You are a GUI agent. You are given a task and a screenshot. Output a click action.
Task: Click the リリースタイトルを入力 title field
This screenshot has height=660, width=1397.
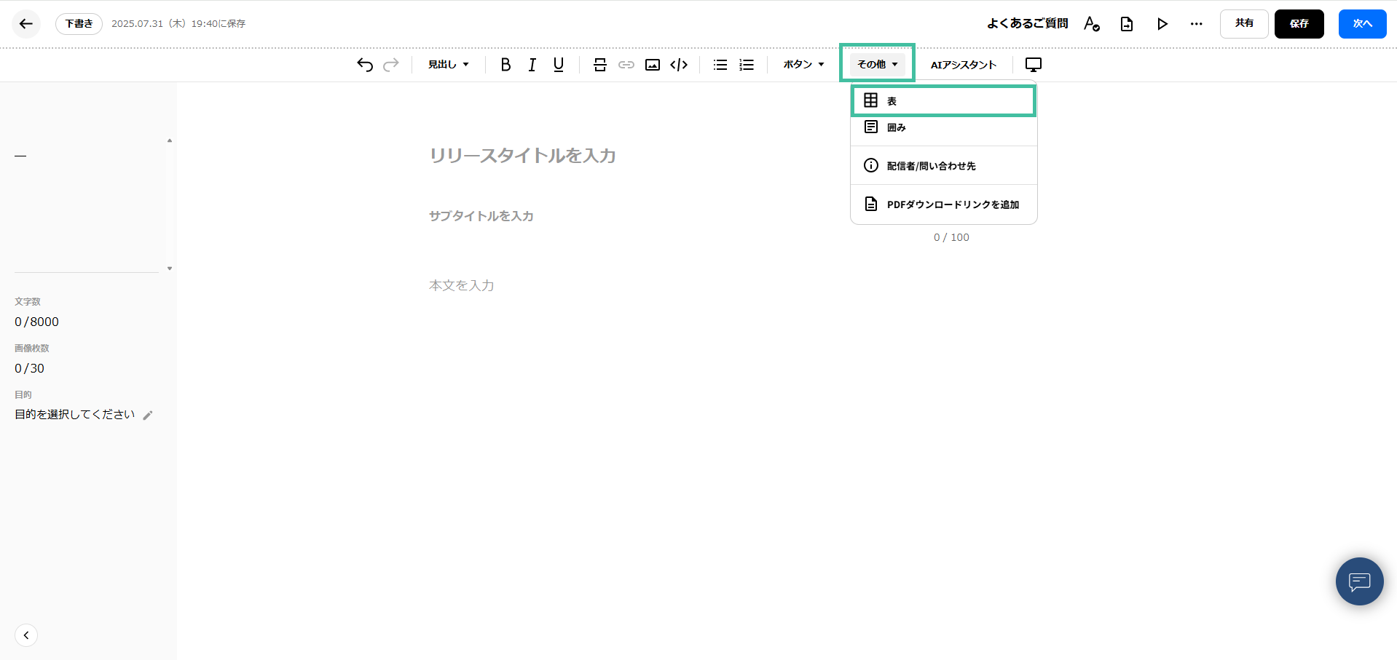(x=522, y=155)
